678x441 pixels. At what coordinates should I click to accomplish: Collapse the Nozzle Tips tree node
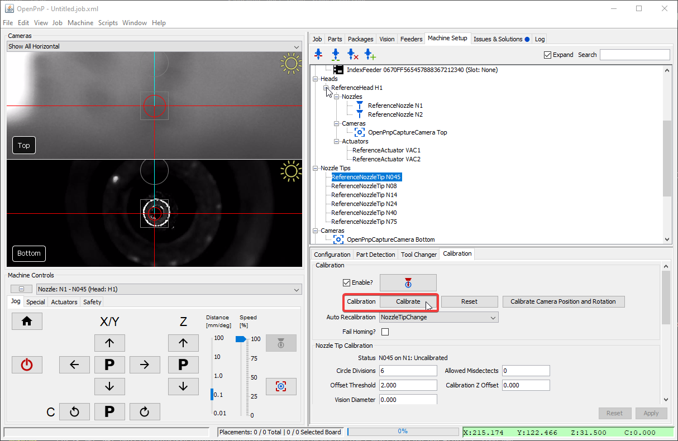pos(316,168)
